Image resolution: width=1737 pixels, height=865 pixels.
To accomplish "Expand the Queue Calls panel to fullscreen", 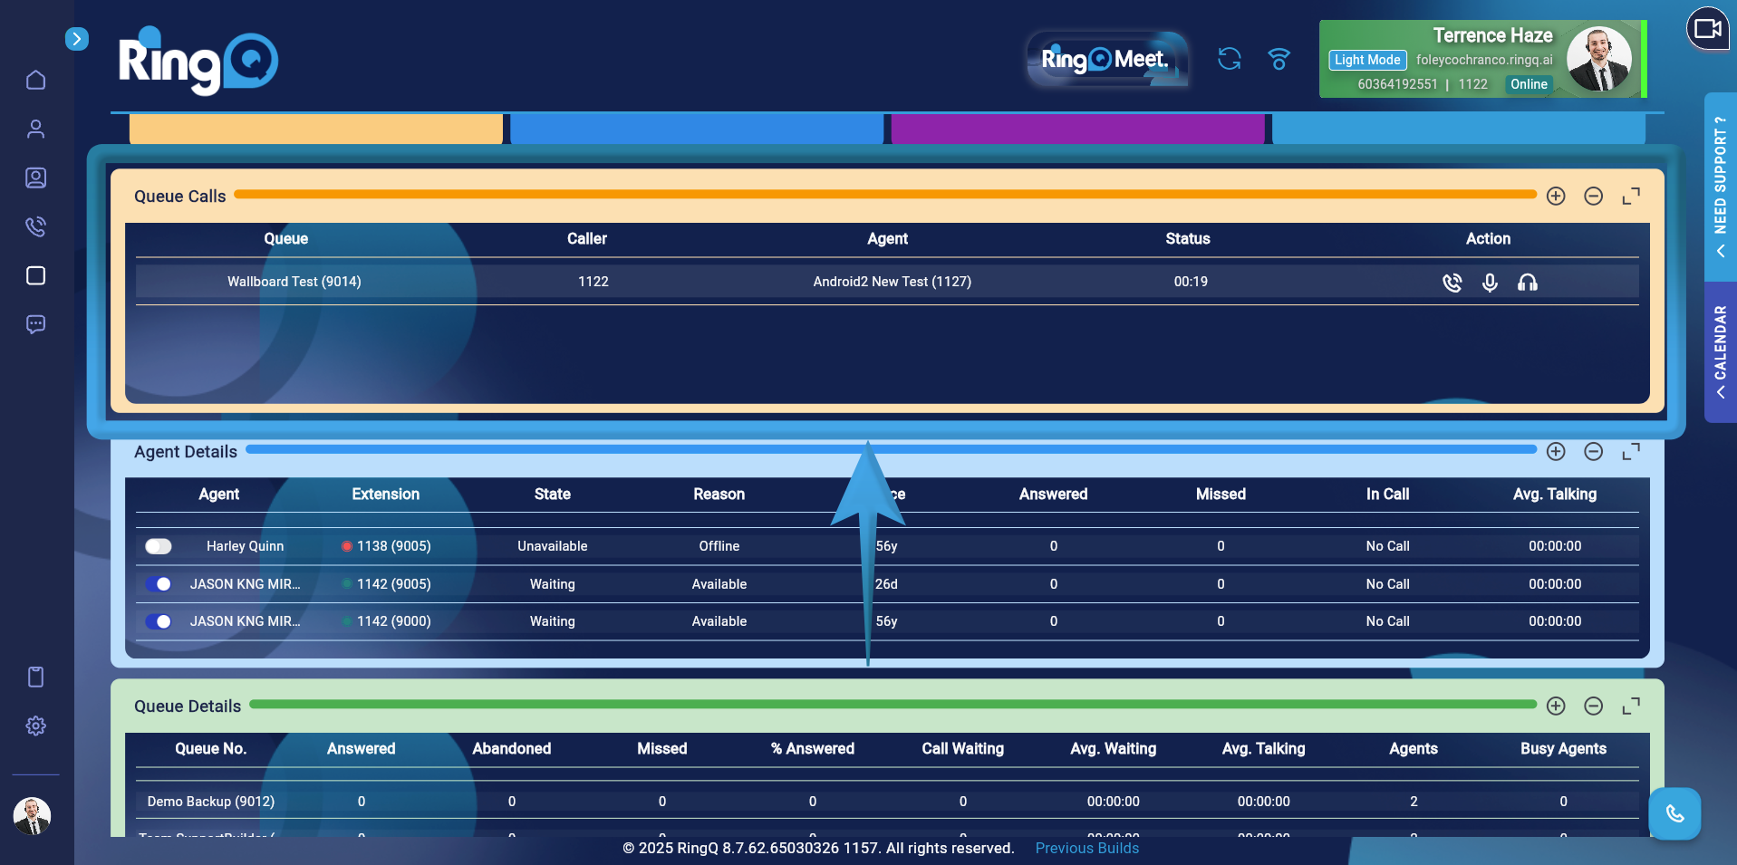I will (x=1630, y=197).
